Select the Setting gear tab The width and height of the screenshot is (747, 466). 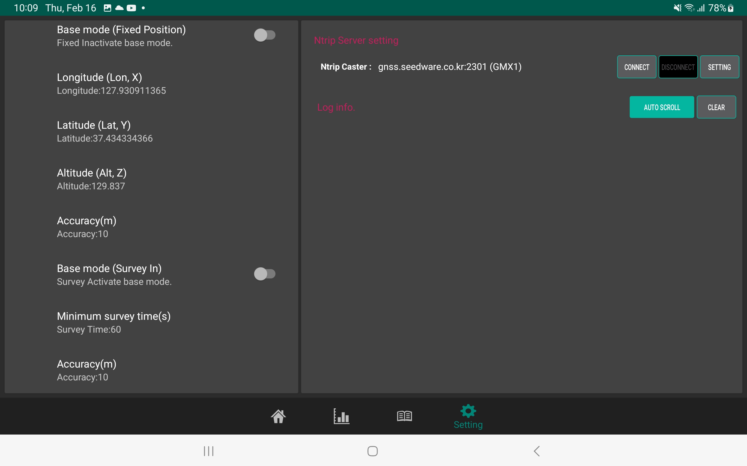[468, 416]
